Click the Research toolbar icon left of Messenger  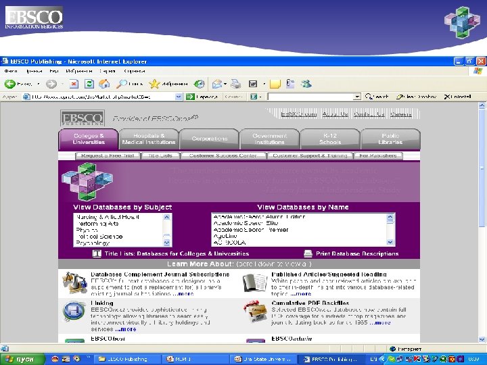click(x=290, y=84)
